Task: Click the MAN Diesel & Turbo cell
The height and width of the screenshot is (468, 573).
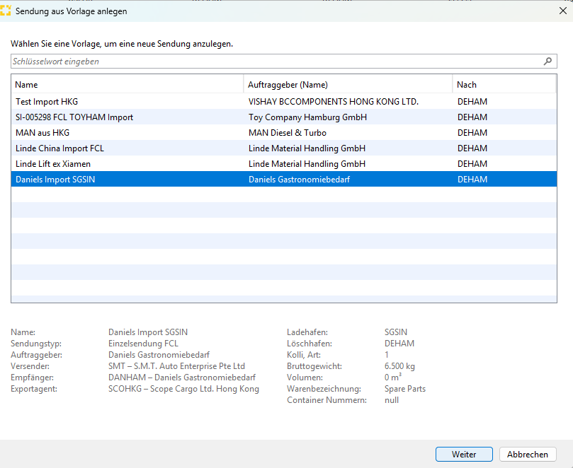Action: click(x=287, y=133)
